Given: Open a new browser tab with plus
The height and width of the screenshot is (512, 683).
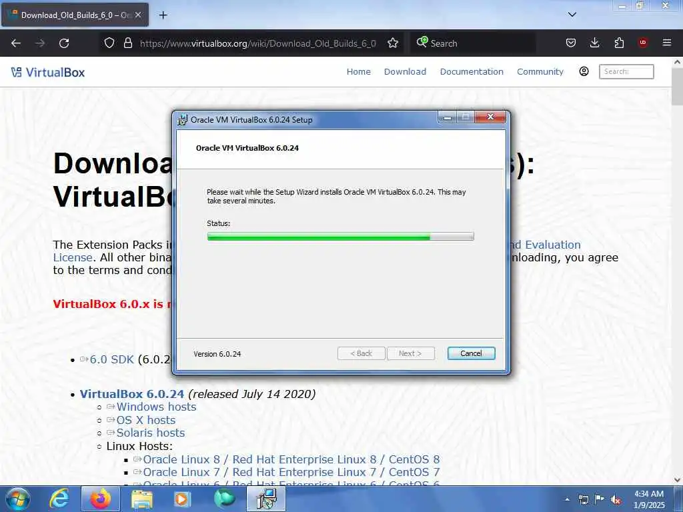Looking at the screenshot, I should [163, 15].
